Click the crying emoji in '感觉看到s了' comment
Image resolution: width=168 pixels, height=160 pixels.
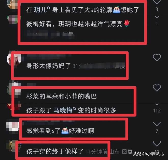point(65,130)
